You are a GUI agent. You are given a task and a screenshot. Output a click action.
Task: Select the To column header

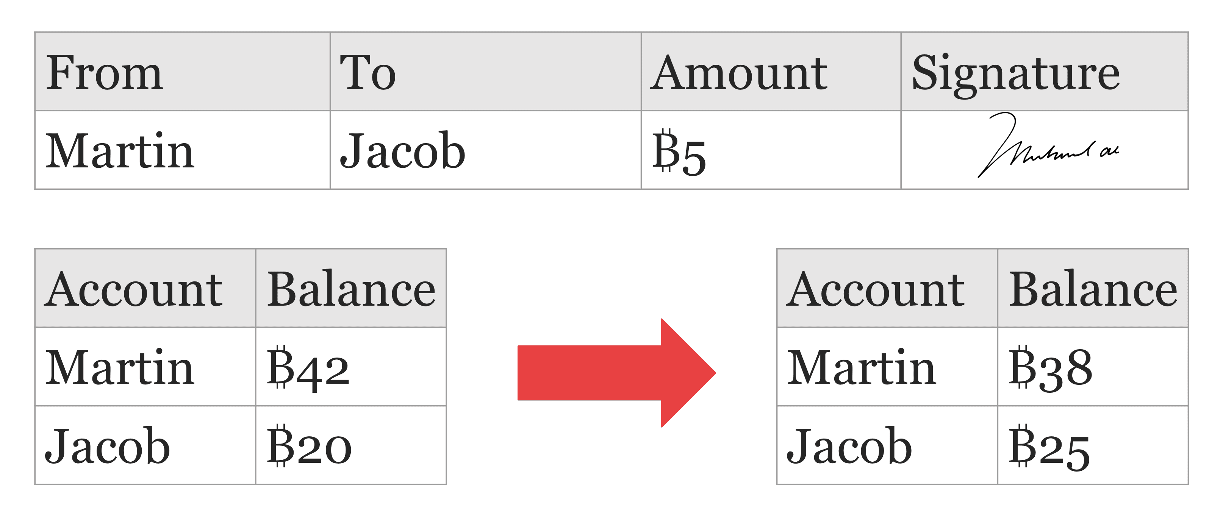pyautogui.click(x=486, y=72)
